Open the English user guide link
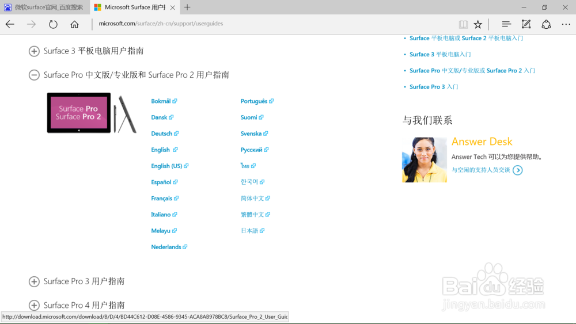Viewport: 576px width, 324px height. pyautogui.click(x=164, y=150)
